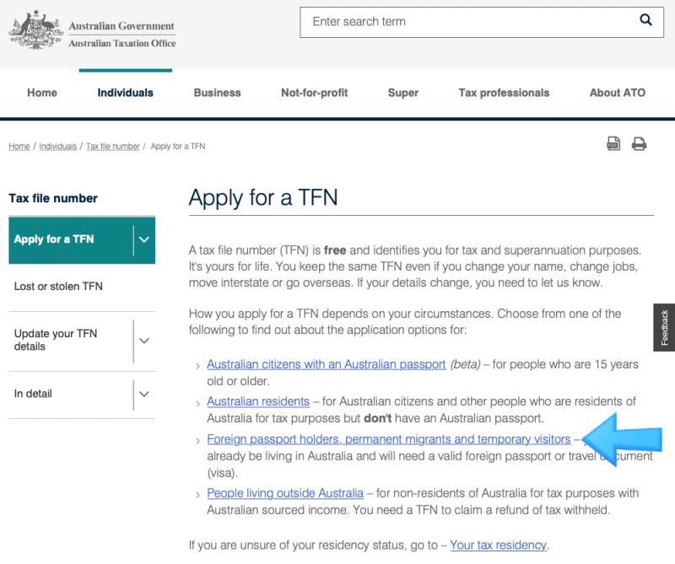Go to the Super menu item

[x=403, y=93]
